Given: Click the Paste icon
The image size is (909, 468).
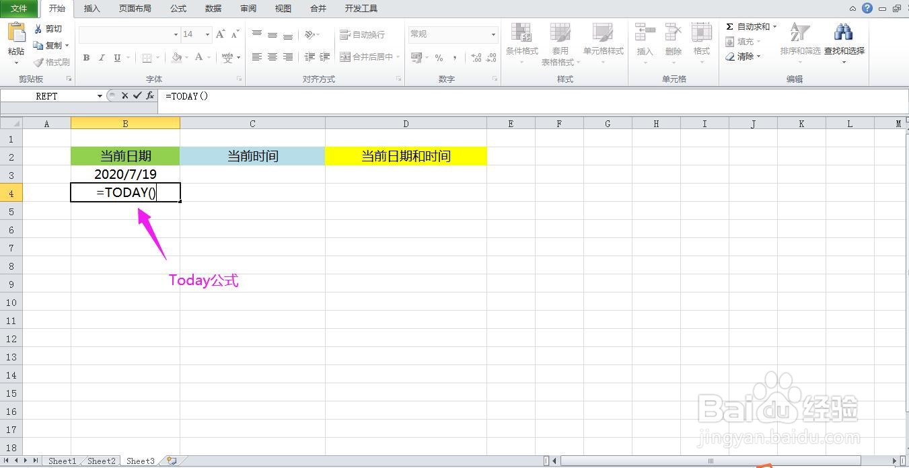Looking at the screenshot, I should click(16, 34).
